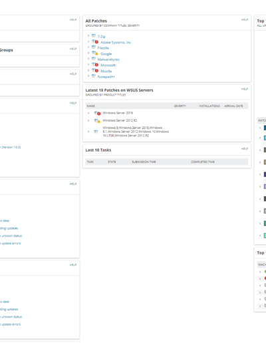Expand the Windows Server 2016 WSUS row
This screenshot has width=266, height=343.
pyautogui.click(x=88, y=113)
